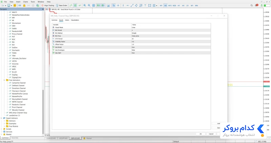
Task: Select the M15 timeframe
Action: point(170,5)
